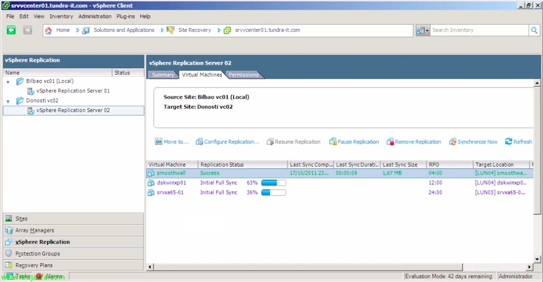Click the Configure Replication icon

click(x=199, y=141)
